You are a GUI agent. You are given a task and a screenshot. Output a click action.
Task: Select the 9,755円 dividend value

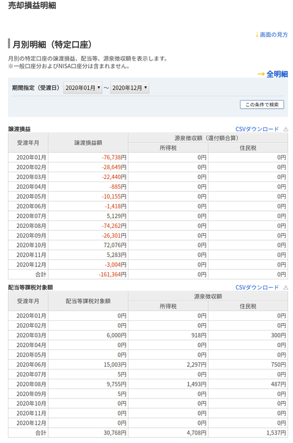117,384
